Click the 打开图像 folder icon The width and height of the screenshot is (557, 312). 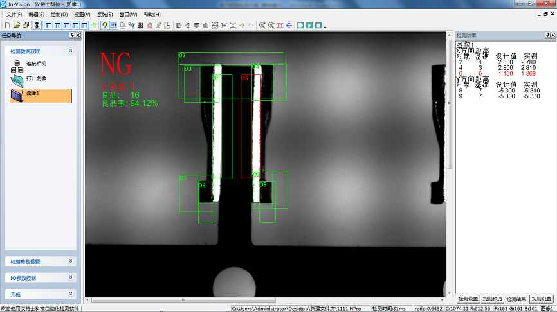pos(17,80)
